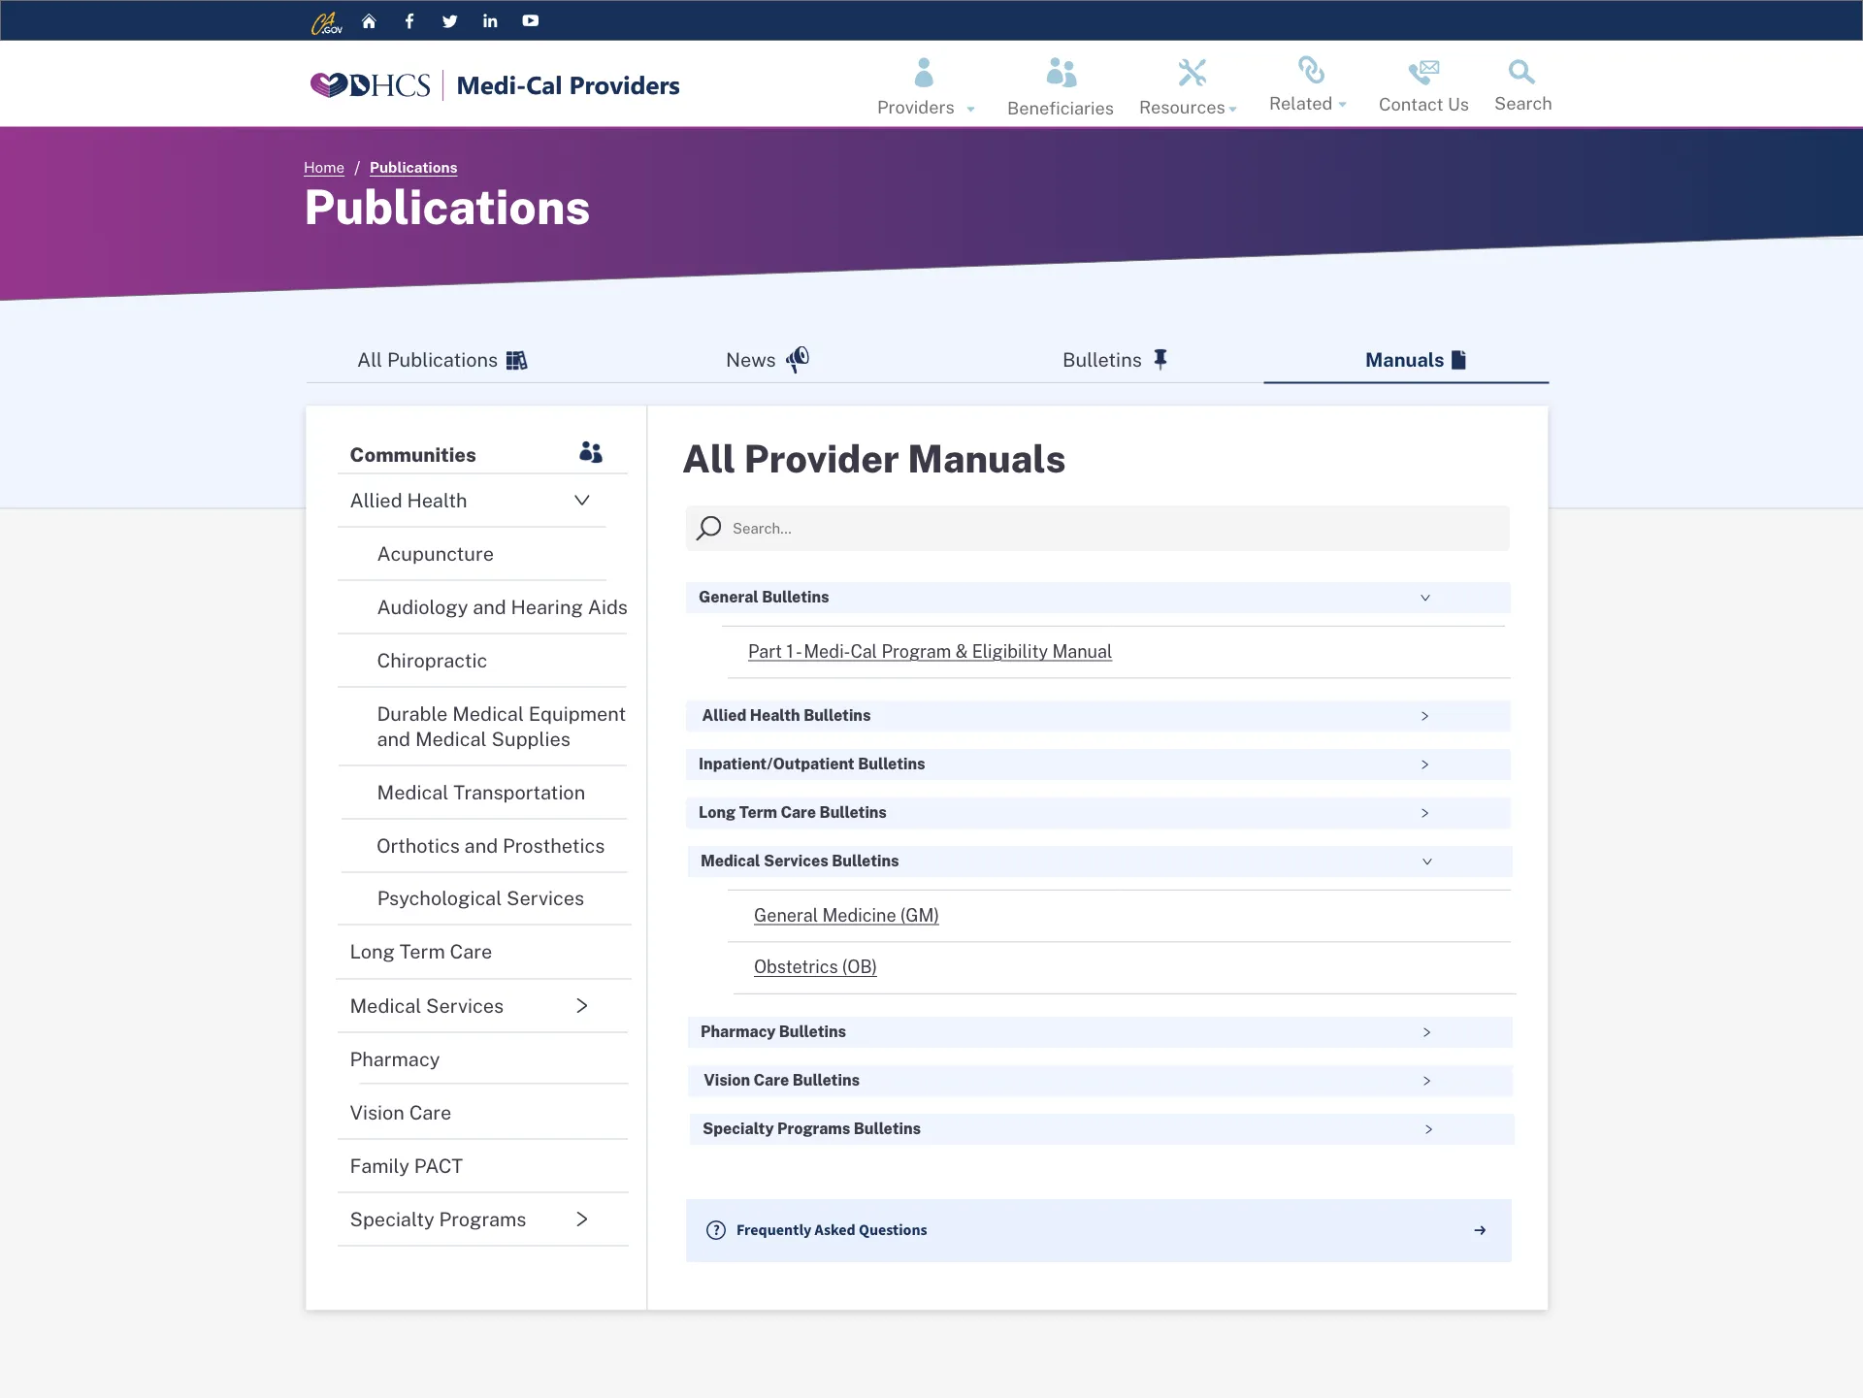Open the Facebook icon in the top bar
Image resolution: width=1863 pixels, height=1398 pixels.
coord(409,19)
